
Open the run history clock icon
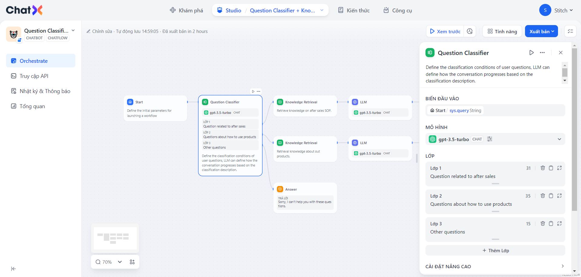tap(470, 31)
